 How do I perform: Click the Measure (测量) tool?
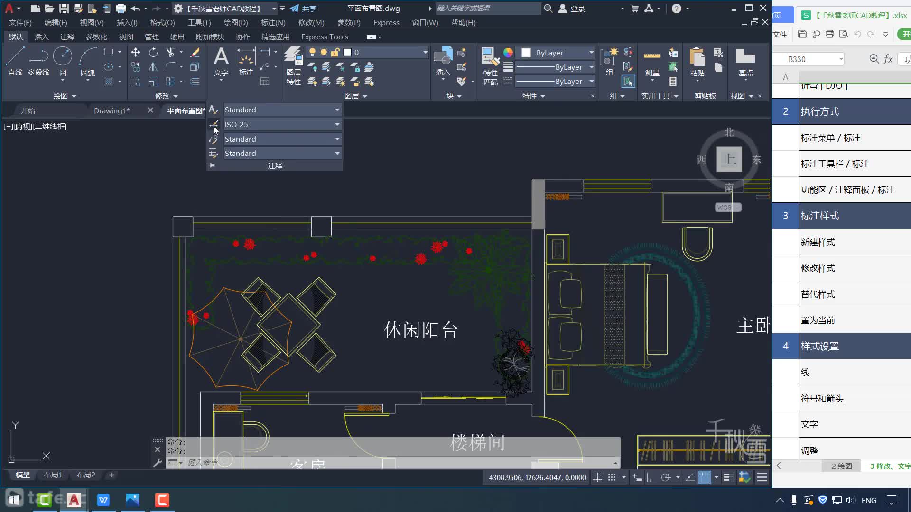click(652, 62)
